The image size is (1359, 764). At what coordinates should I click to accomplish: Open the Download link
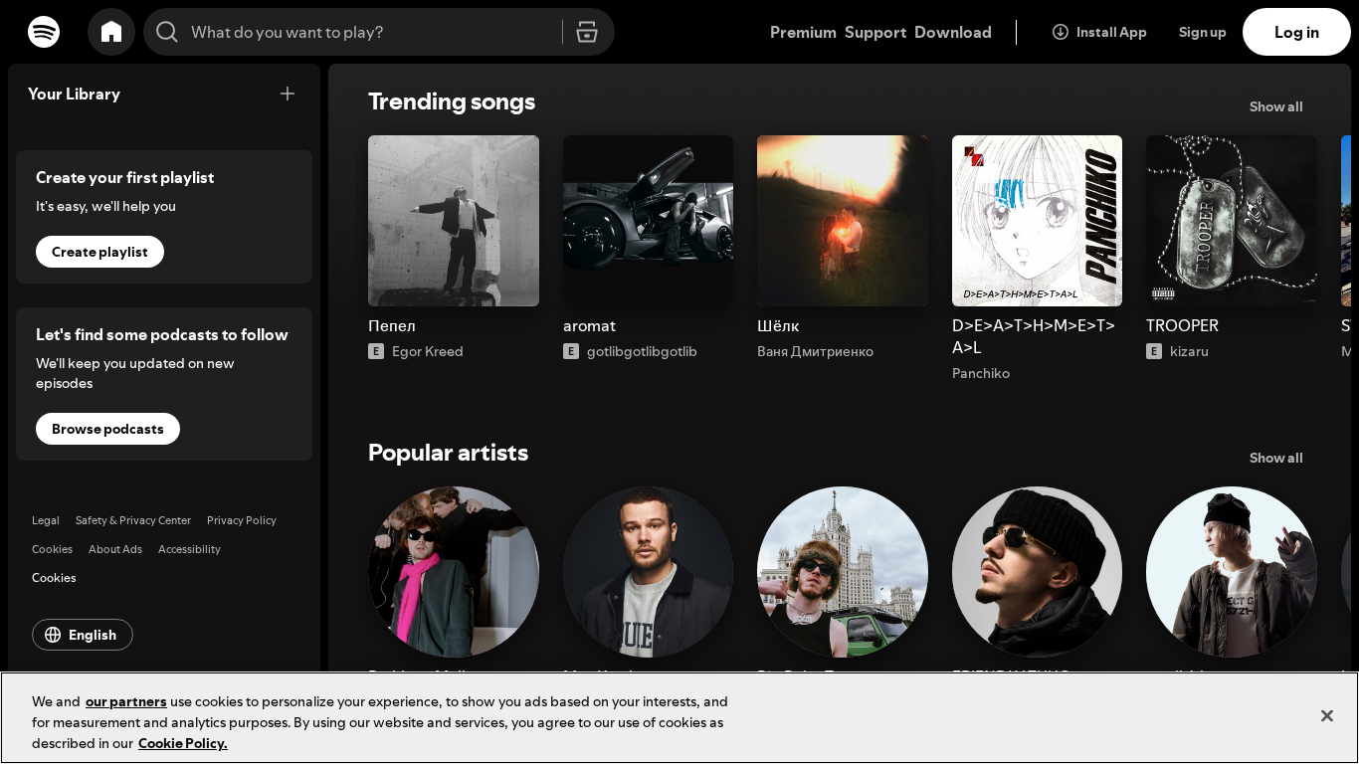pos(953,32)
